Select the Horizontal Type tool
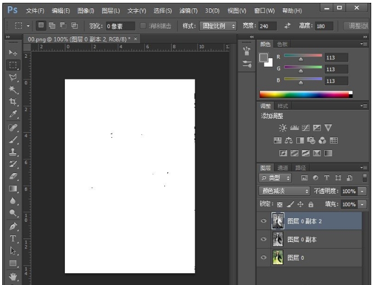 click(13, 239)
